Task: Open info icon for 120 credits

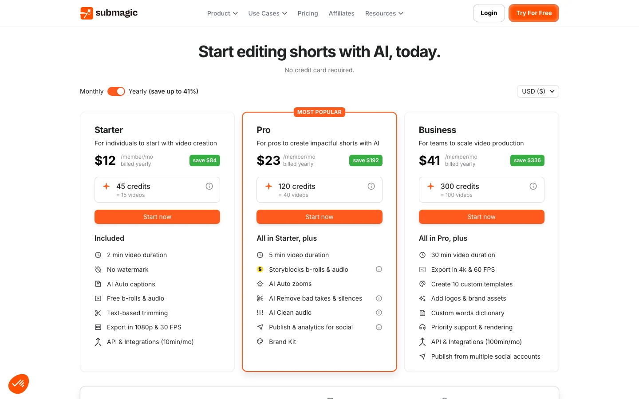Action: [x=371, y=186]
